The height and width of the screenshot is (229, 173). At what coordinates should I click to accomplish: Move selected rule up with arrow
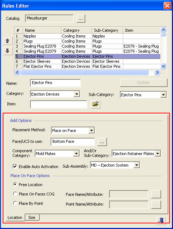click(8, 41)
